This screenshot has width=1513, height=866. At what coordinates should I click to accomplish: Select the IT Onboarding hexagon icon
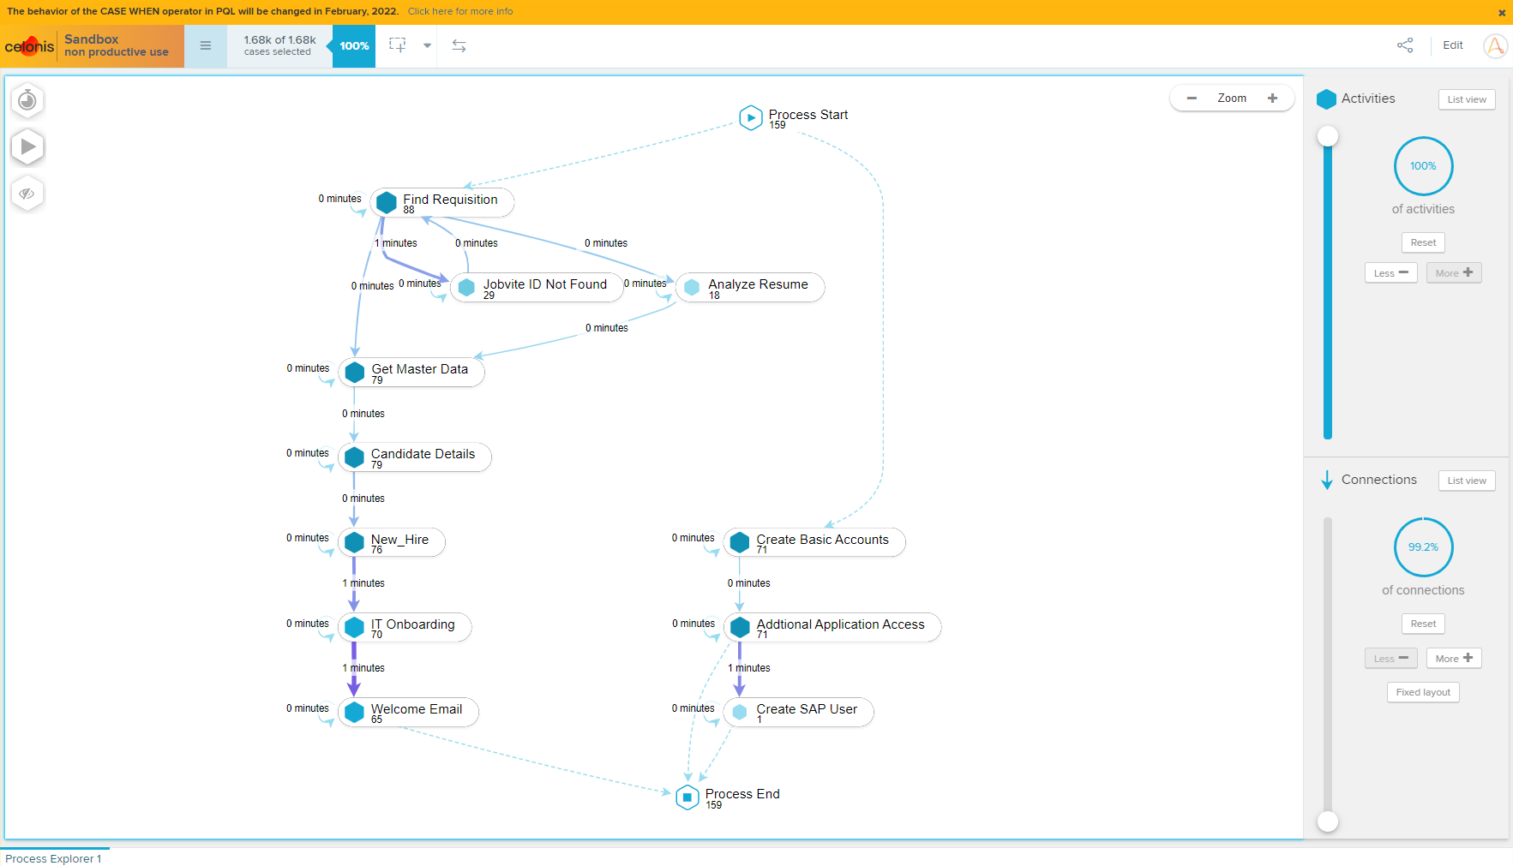click(354, 627)
